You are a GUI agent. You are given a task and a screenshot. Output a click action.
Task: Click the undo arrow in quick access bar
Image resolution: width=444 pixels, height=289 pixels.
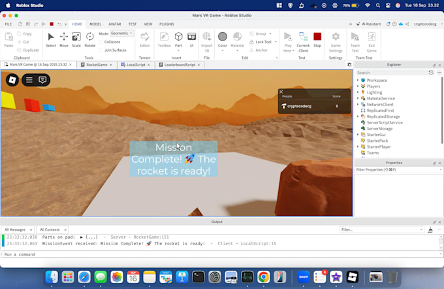[59, 24]
